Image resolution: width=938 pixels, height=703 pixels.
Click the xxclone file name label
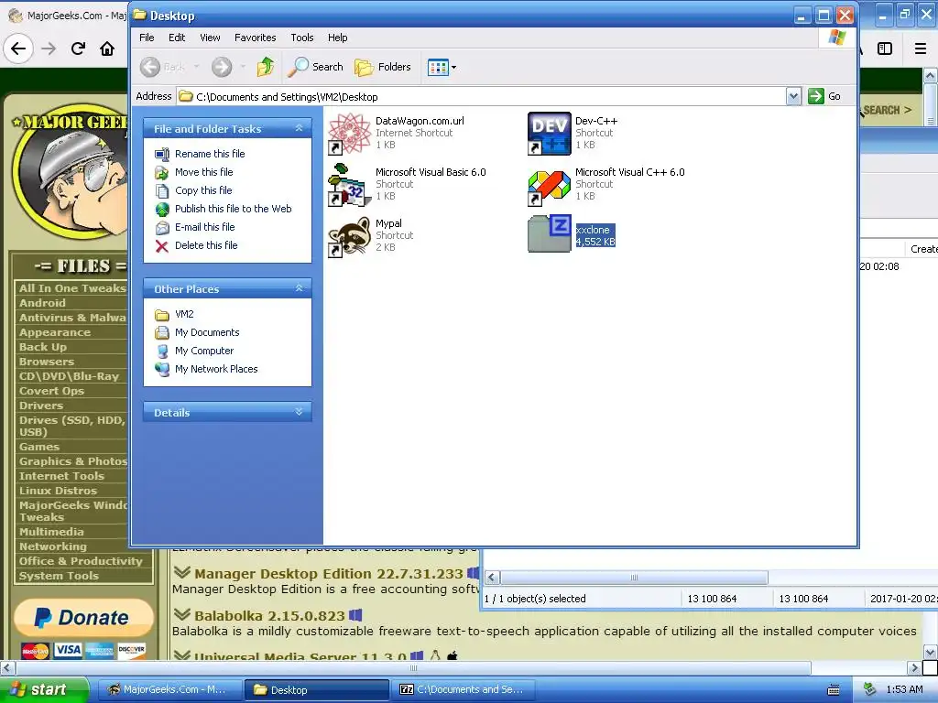(593, 230)
